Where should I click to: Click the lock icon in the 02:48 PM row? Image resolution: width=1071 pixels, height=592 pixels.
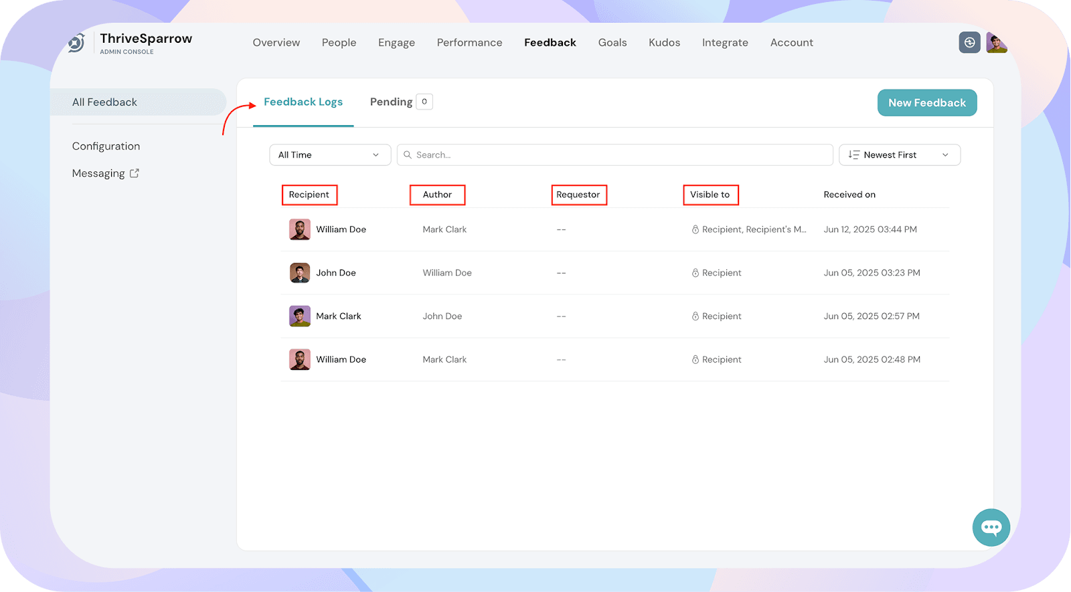point(695,360)
